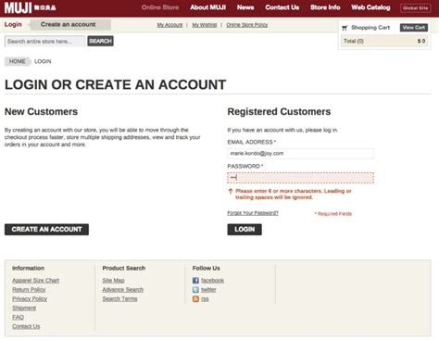
Task: Click the CREATE AN ACCOUNT button
Action: coord(46,230)
